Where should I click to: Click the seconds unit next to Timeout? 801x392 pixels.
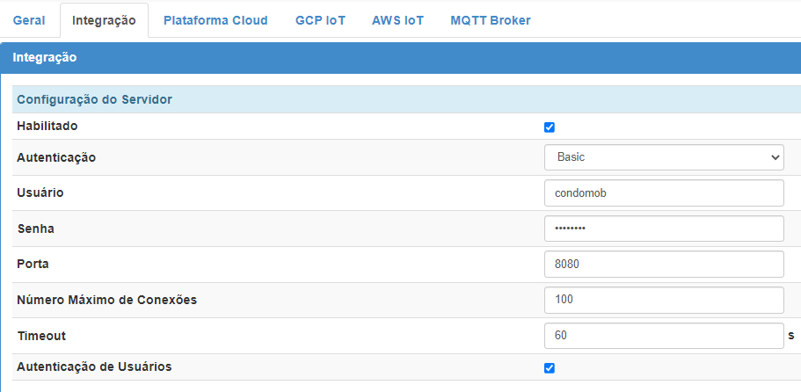click(x=791, y=336)
